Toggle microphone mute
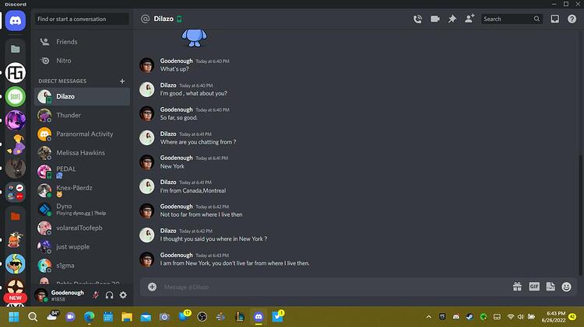 [96, 295]
